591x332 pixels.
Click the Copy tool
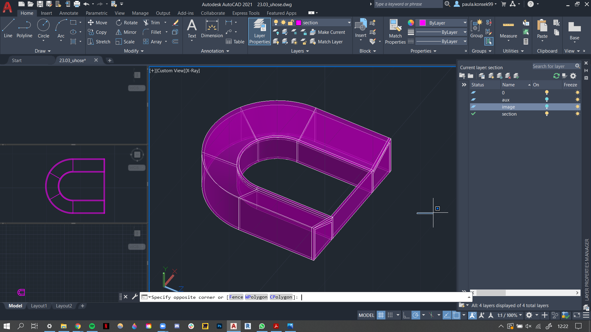tap(97, 32)
